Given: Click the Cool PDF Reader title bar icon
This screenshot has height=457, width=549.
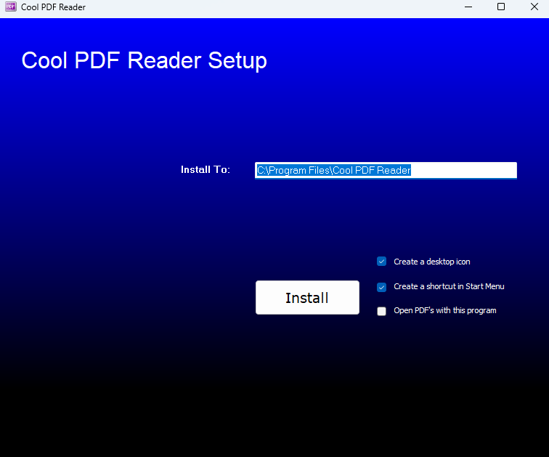Looking at the screenshot, I should pyautogui.click(x=10, y=7).
